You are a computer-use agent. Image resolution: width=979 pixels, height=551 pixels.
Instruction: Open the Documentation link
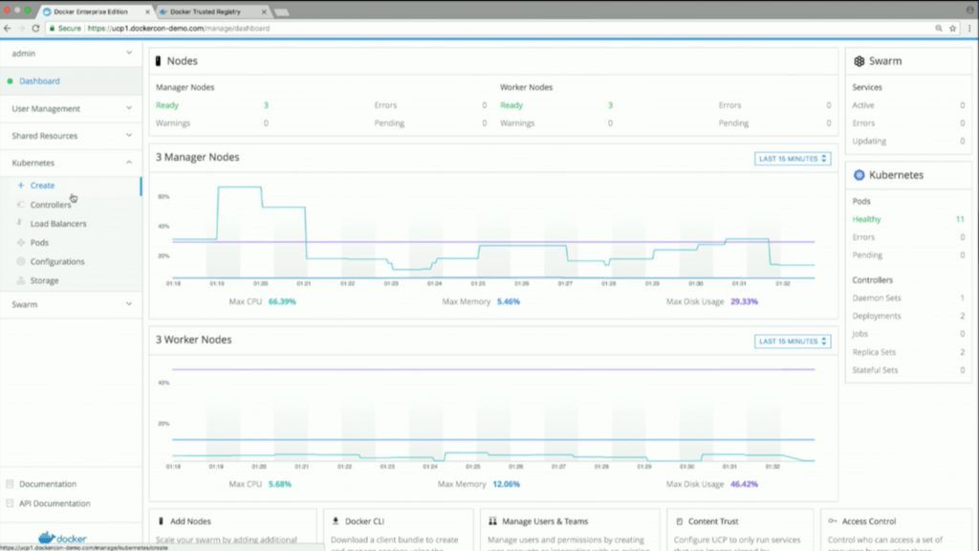point(48,484)
